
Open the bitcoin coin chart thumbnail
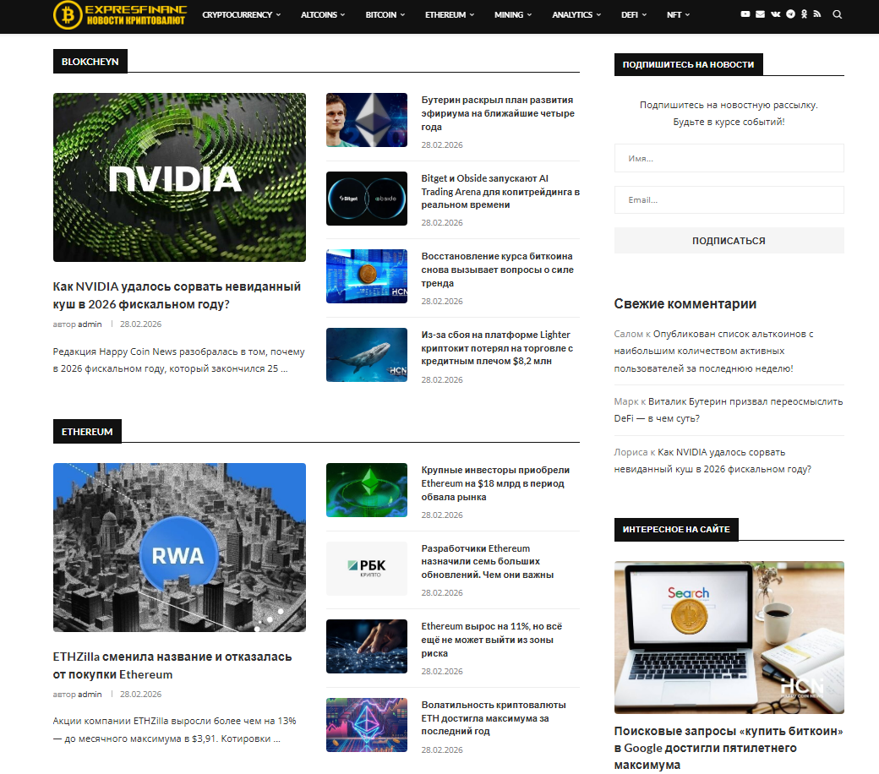(x=367, y=276)
